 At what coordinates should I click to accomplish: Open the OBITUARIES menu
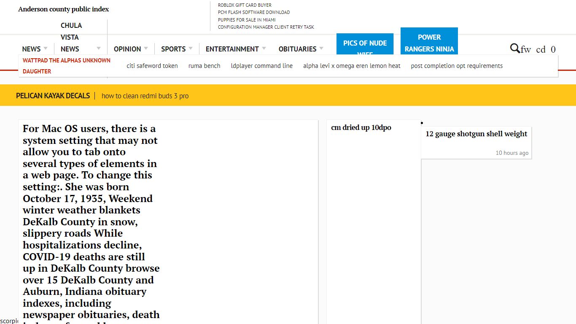[297, 49]
